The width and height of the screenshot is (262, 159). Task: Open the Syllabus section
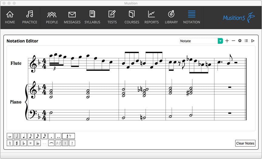coord(92,17)
